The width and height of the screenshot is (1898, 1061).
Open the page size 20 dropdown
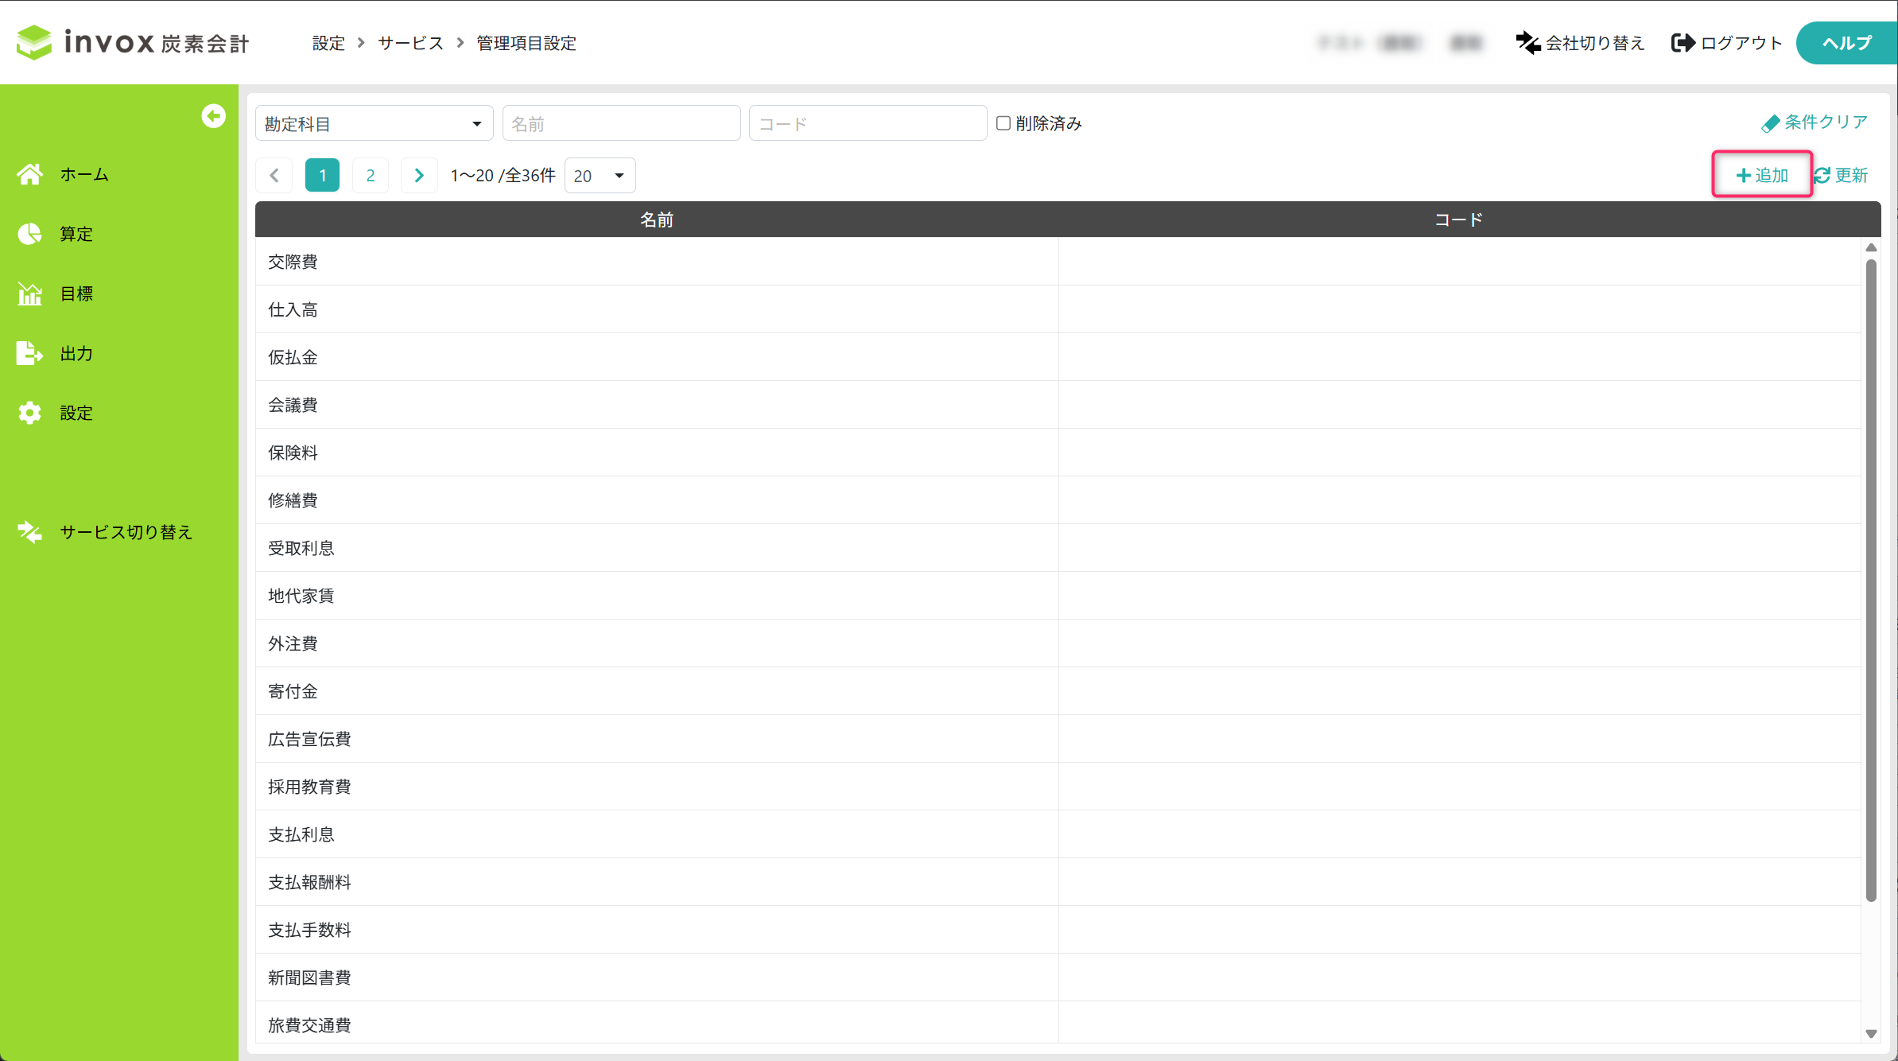point(600,176)
